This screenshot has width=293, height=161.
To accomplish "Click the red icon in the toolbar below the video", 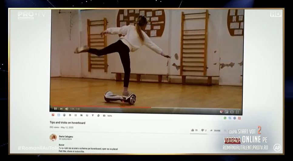I will point(53,115).
